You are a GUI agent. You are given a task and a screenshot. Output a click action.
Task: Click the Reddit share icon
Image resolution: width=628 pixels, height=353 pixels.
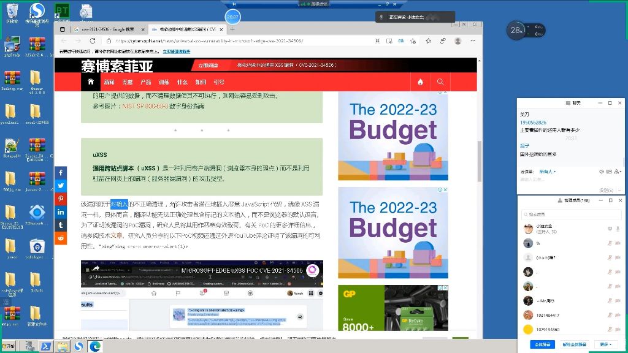point(61,238)
